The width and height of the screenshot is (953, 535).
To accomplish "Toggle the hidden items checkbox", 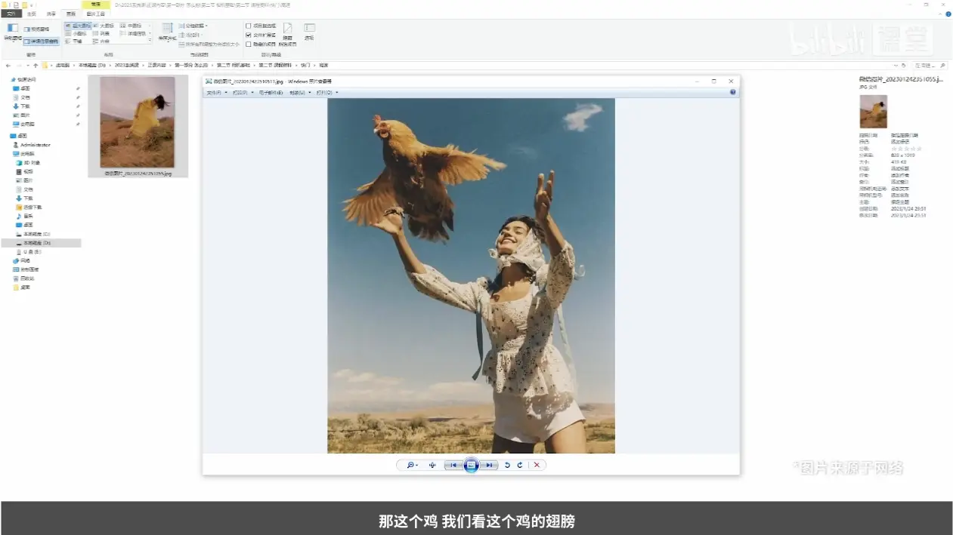I will (249, 44).
